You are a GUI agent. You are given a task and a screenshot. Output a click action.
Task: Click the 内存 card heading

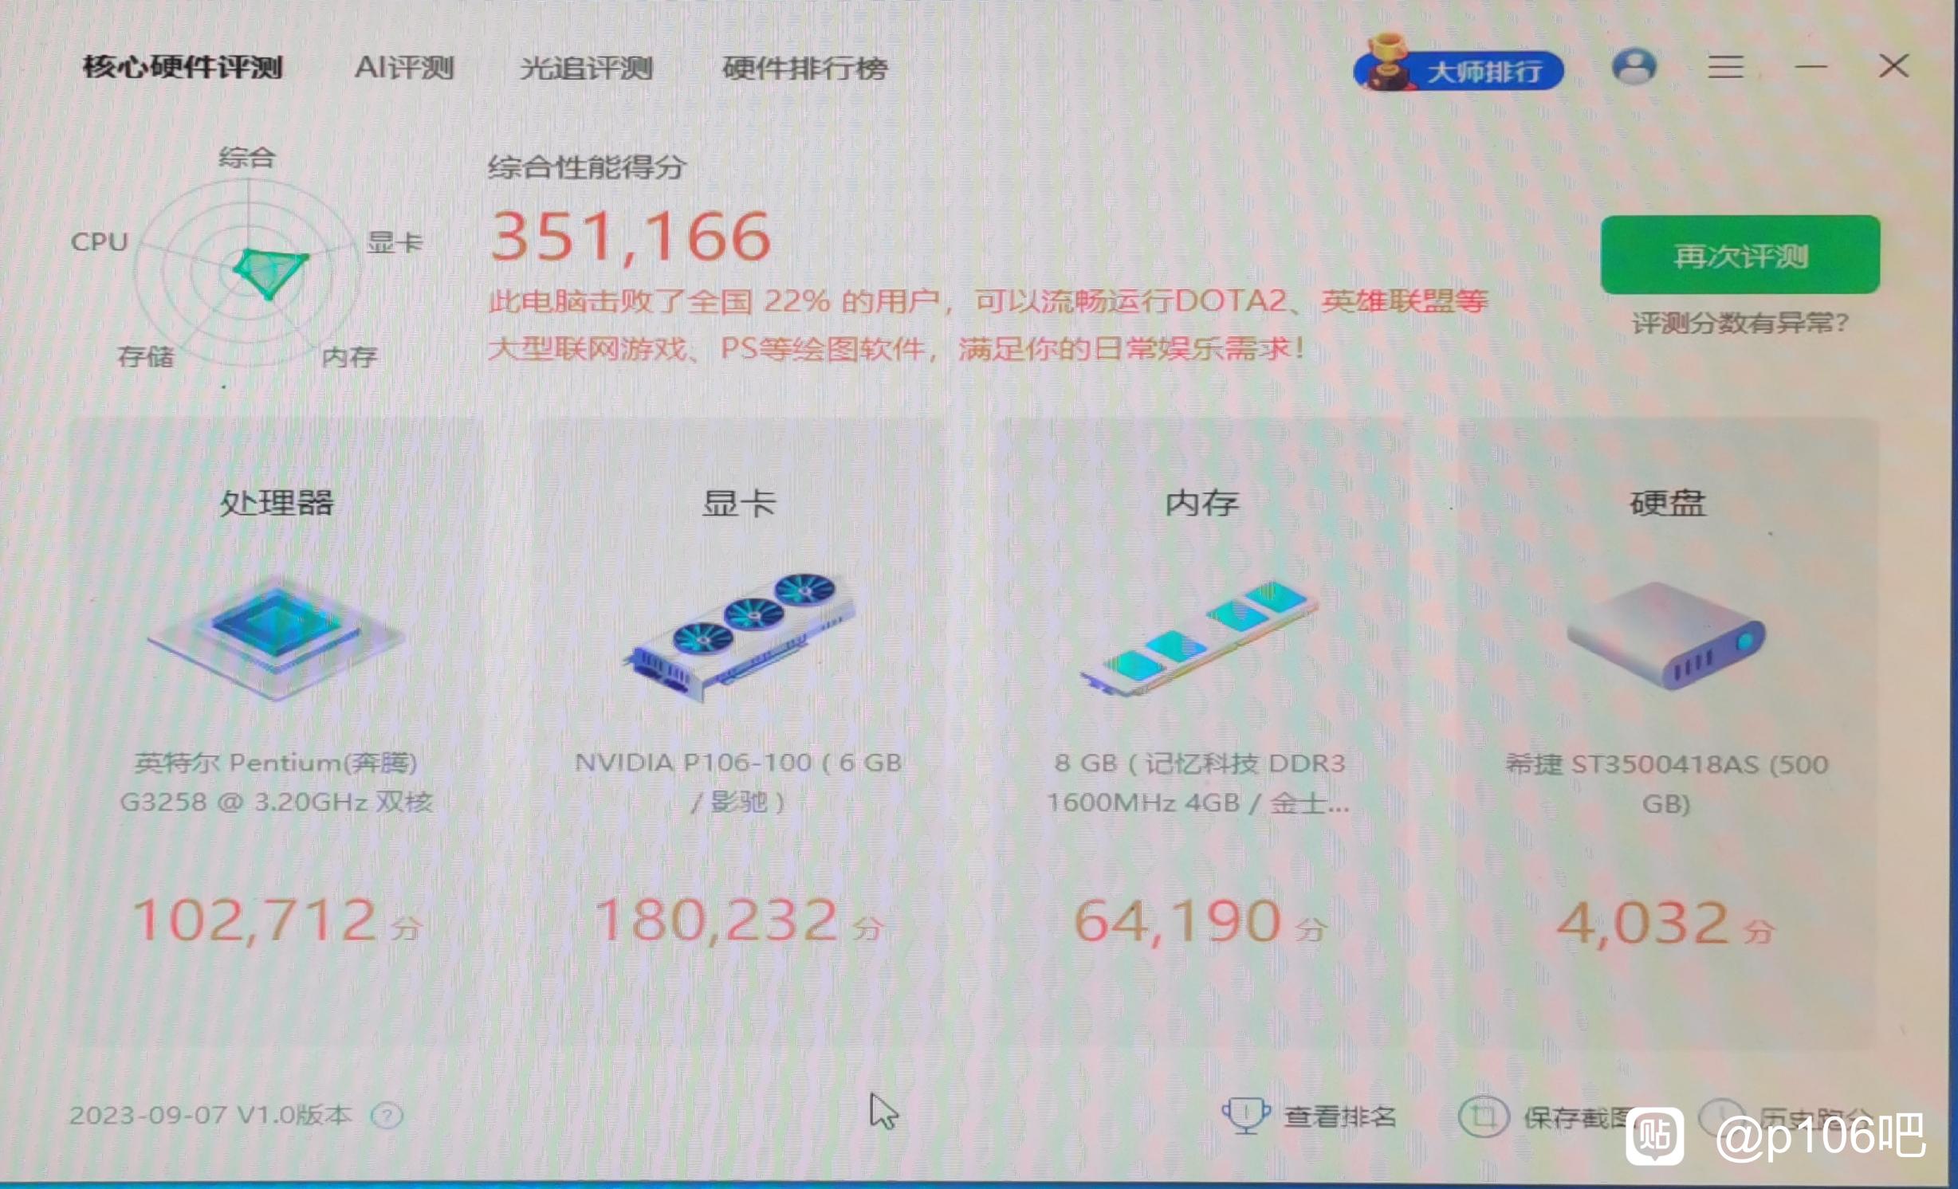(x=1201, y=503)
